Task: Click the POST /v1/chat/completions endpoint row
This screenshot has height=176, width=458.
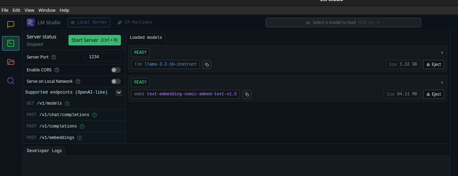Action: pos(74,115)
